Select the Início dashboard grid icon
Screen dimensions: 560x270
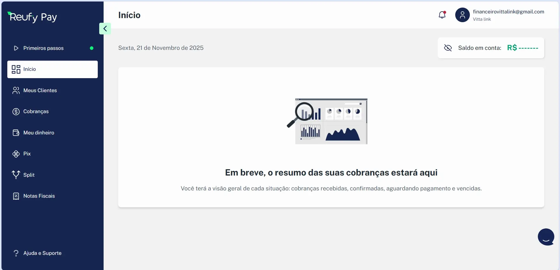[16, 69]
